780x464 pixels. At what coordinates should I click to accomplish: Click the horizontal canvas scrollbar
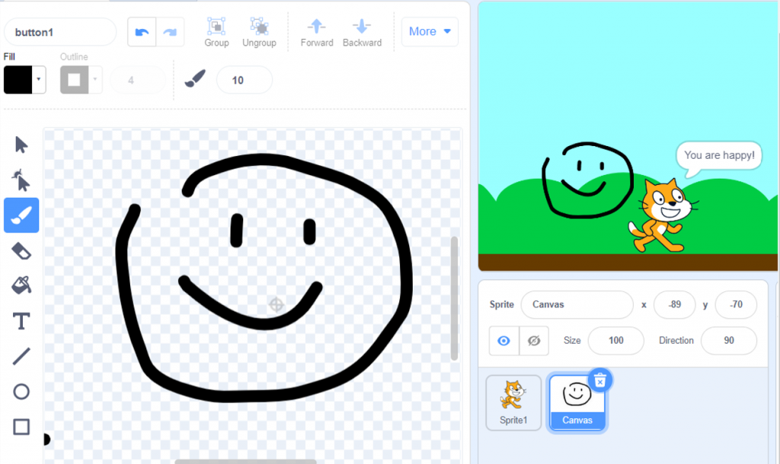246,462
